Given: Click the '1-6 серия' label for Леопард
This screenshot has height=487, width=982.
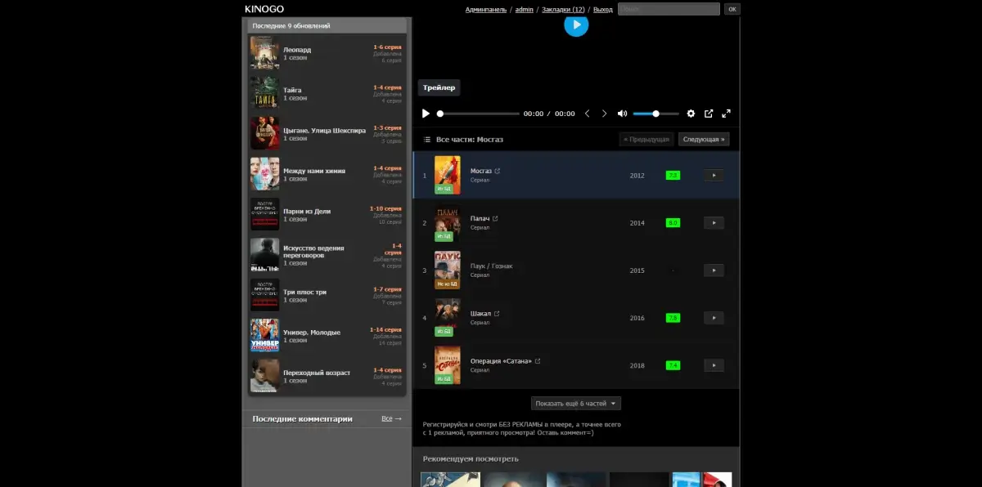Looking at the screenshot, I should 387,47.
